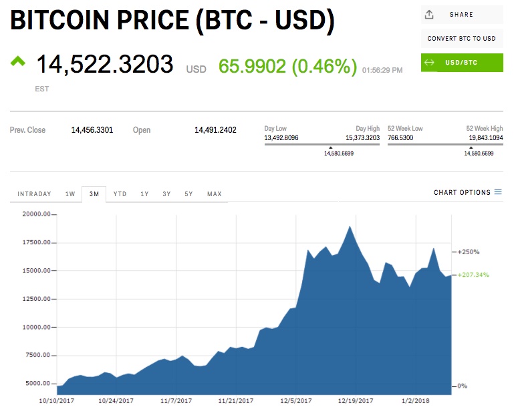Switch chart to 1Y range
The image size is (514, 413).
144,194
